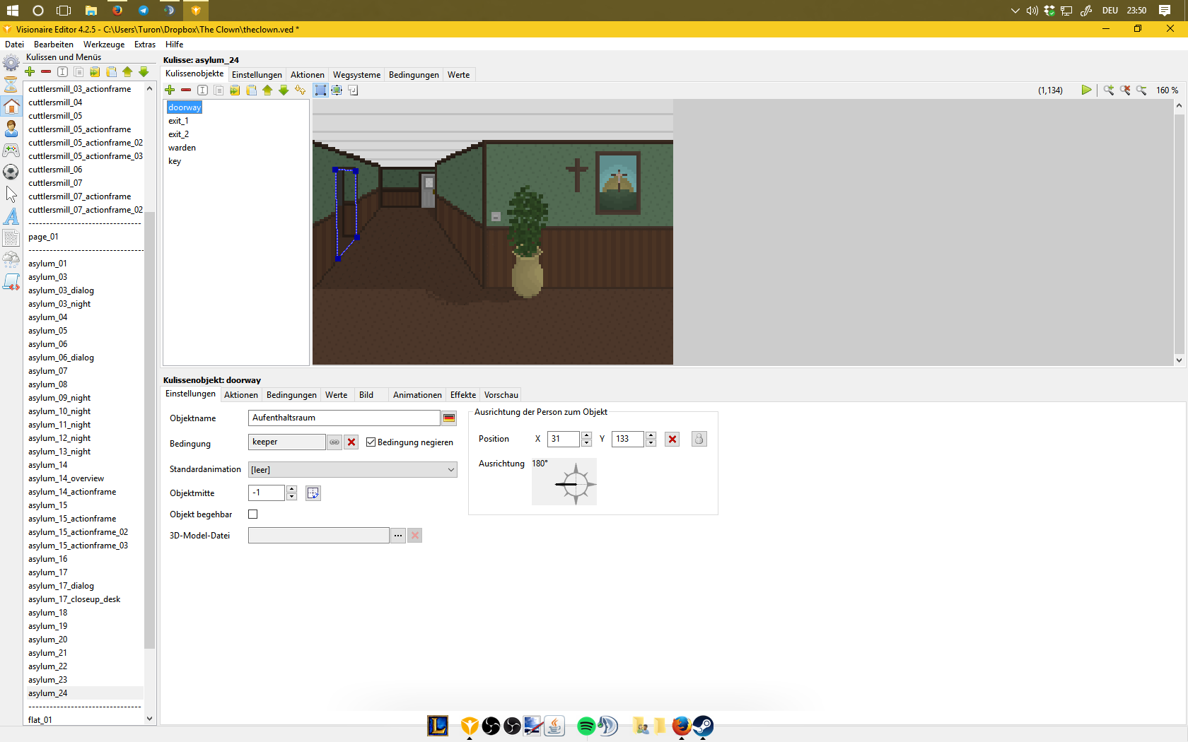Open the fonts section (letter A) in the sidebar
This screenshot has width=1188, height=742.
[x=11, y=216]
